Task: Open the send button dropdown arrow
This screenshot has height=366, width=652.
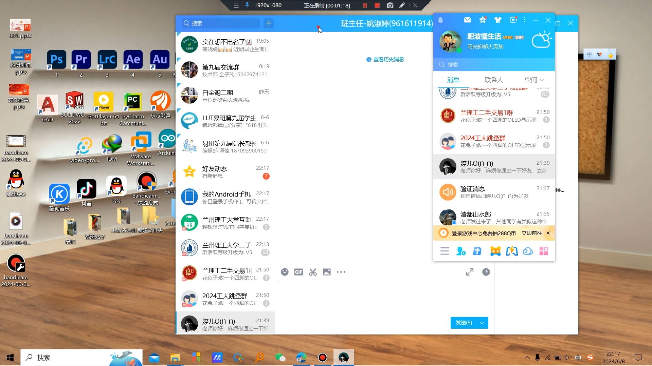Action: click(482, 323)
